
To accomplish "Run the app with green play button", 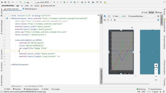I will (54, 2).
